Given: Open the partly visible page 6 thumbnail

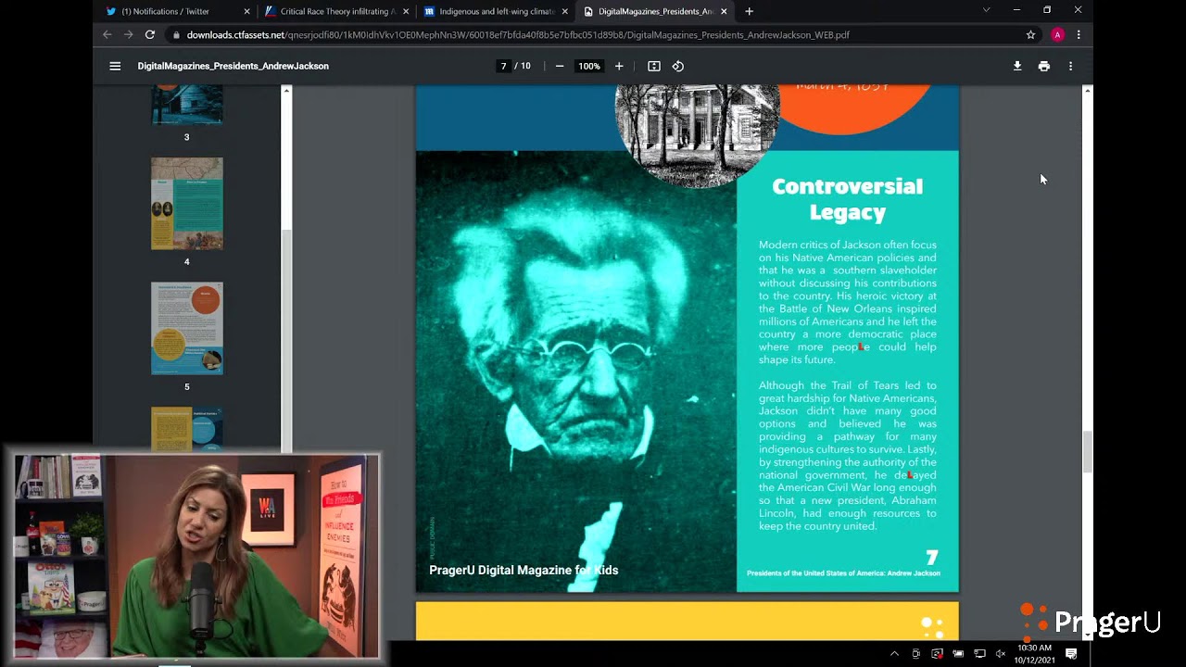Looking at the screenshot, I should point(187,430).
